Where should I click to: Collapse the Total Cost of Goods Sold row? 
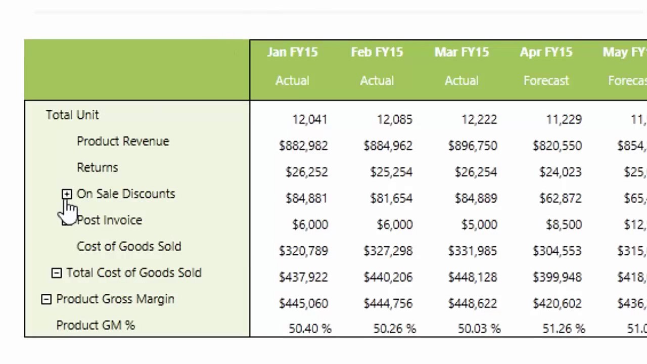57,273
